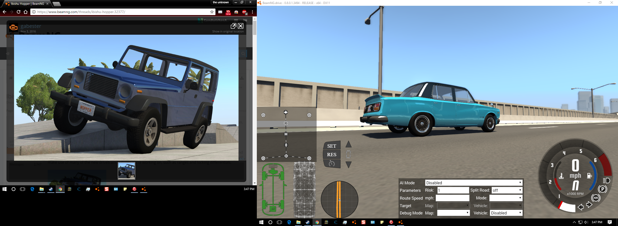The height and width of the screenshot is (226, 618).
Task: Open the envelope mail extension
Action: (x=220, y=12)
